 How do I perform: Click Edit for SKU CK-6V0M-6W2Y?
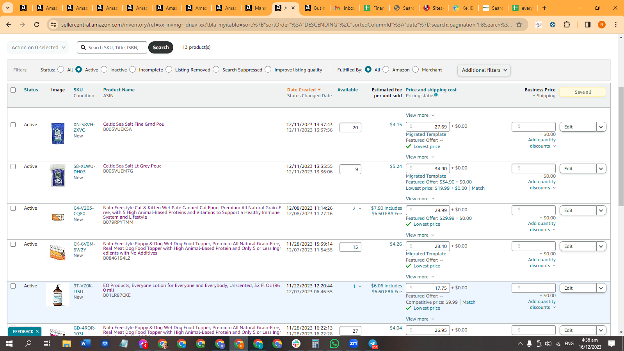(578, 246)
